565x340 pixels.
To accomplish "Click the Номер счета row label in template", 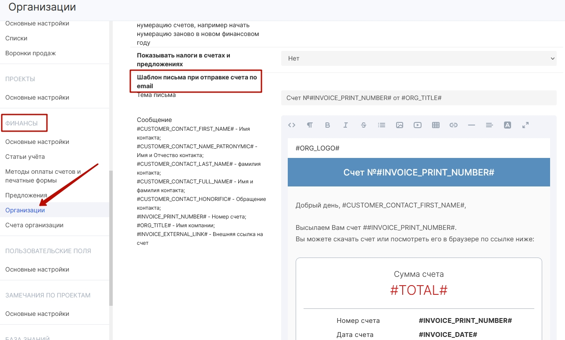I will (x=358, y=321).
